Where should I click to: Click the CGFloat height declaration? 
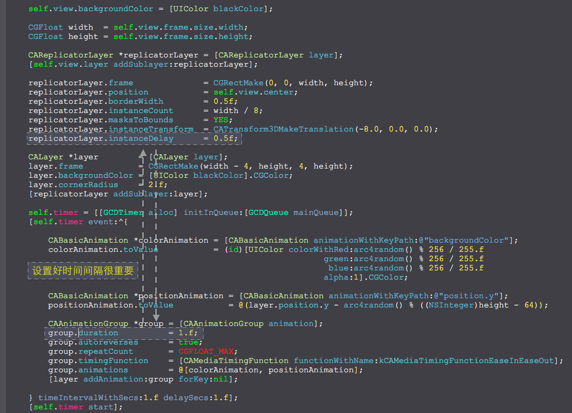[x=63, y=37]
